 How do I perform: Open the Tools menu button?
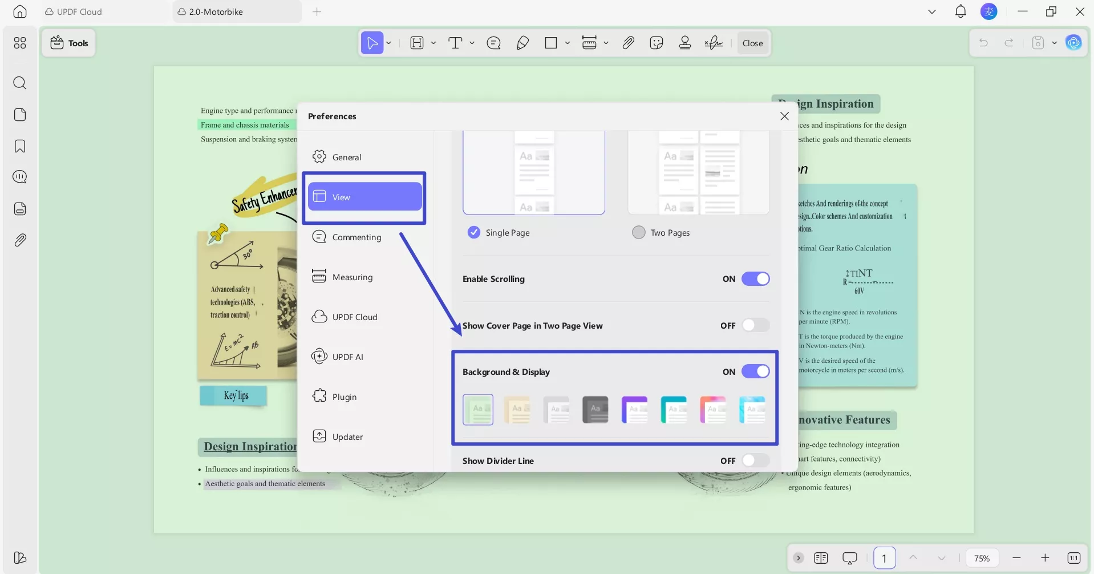69,43
